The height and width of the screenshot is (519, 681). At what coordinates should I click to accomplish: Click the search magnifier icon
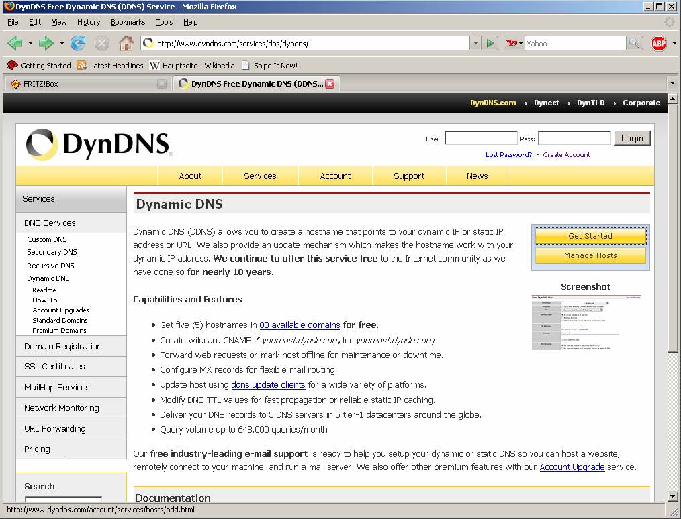634,44
